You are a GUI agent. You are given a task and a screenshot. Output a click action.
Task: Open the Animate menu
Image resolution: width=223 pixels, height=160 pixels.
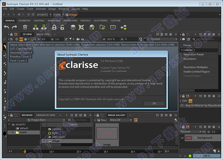click(x=41, y=9)
